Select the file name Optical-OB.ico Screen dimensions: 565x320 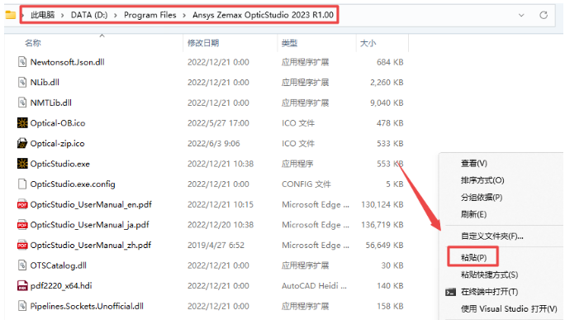pyautogui.click(x=58, y=123)
